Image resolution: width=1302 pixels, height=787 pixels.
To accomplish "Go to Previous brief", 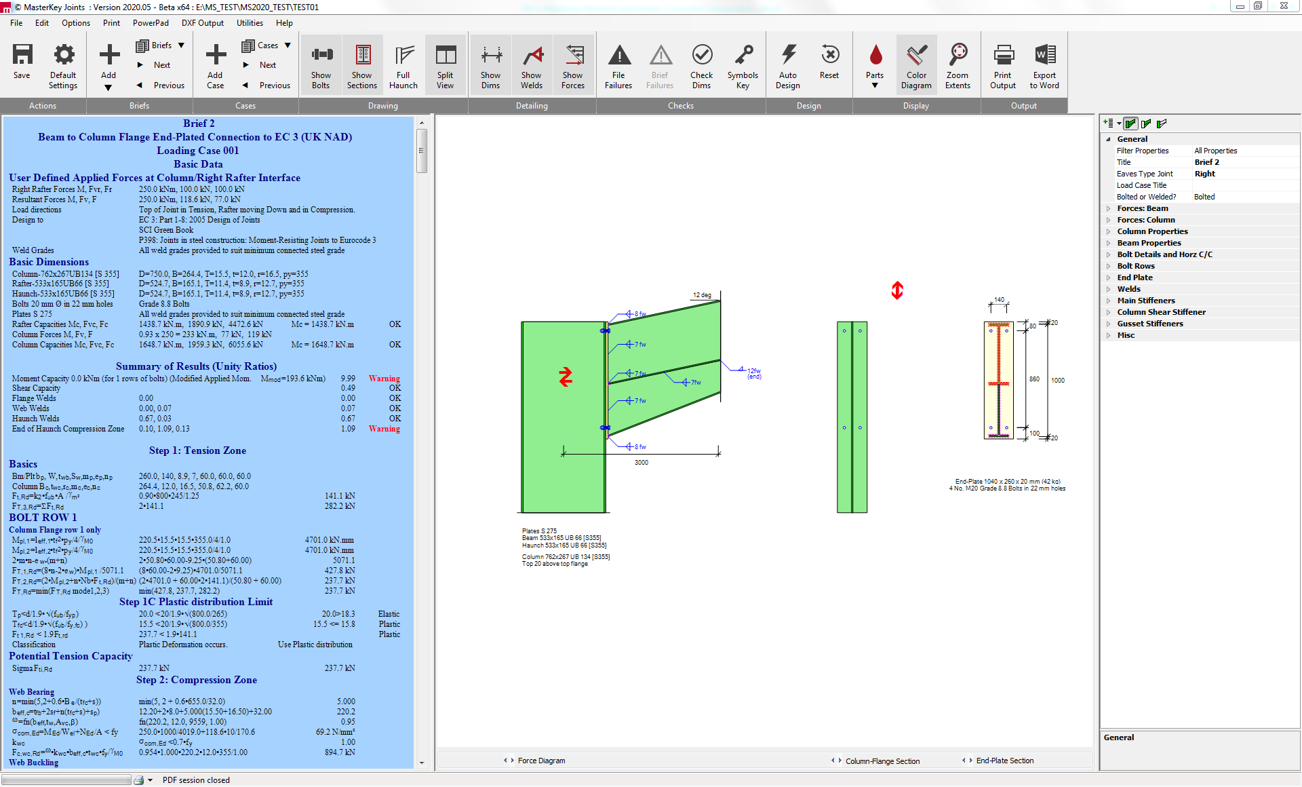I will (161, 85).
